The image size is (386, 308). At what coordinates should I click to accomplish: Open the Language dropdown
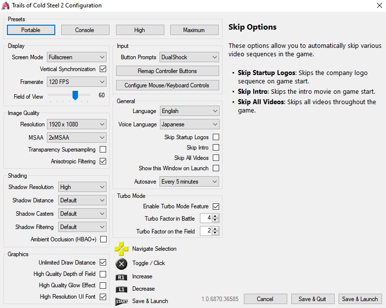[x=190, y=111]
